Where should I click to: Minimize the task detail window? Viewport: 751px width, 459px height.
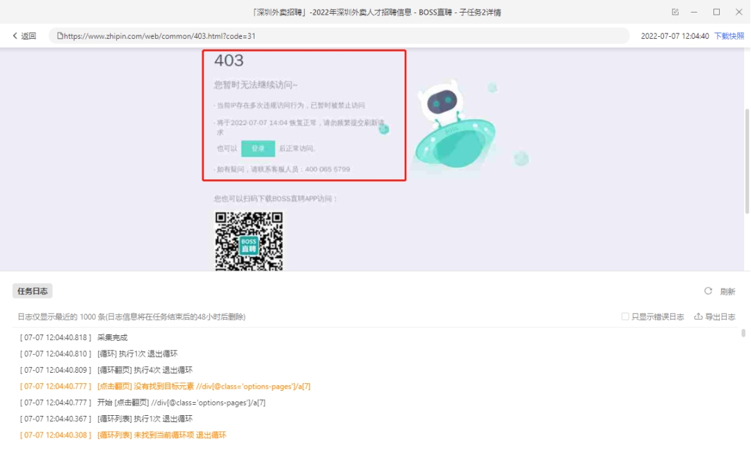tap(696, 12)
